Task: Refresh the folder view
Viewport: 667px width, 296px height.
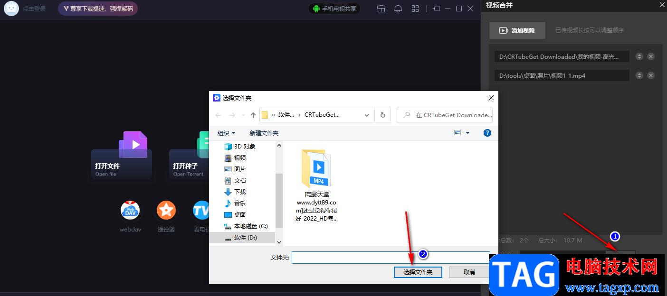Action: pyautogui.click(x=383, y=115)
